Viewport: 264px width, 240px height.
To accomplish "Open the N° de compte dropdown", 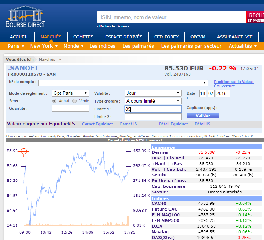I will [x=123, y=83].
